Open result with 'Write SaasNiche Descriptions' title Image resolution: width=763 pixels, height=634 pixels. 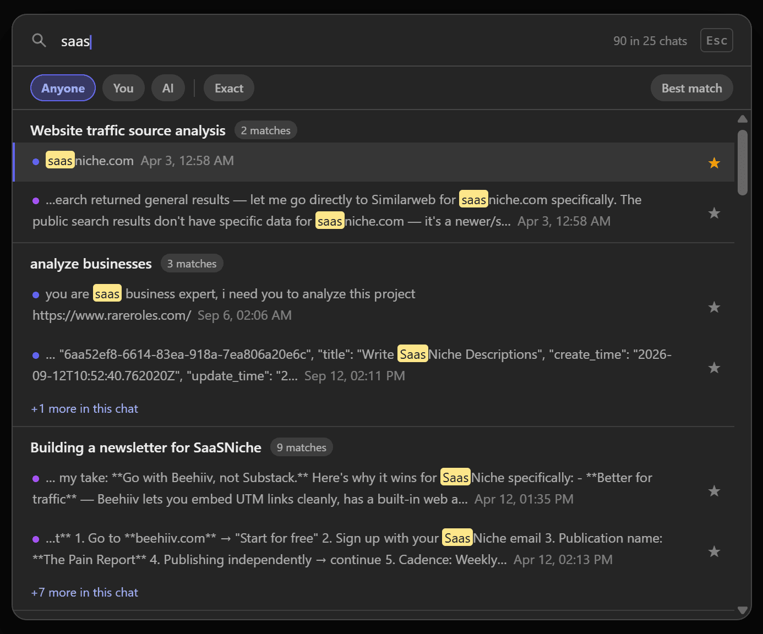374,365
